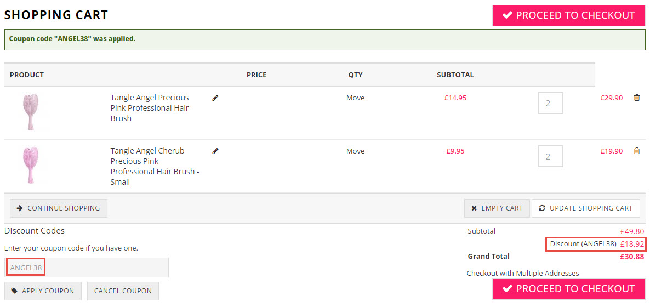650x307 pixels.
Task: Update the shopping cart
Action: [x=586, y=208]
